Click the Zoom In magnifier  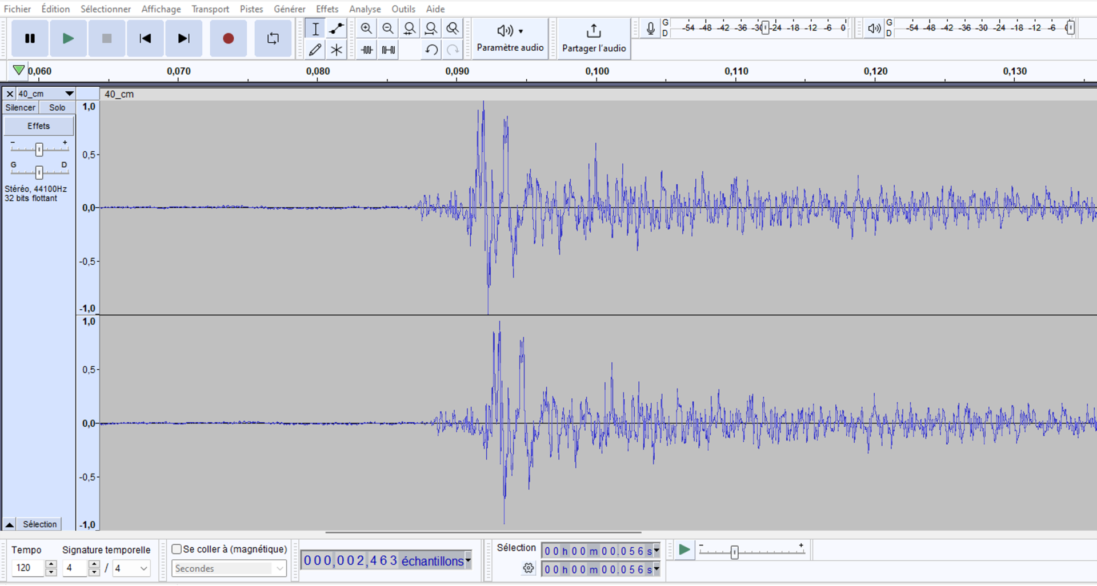[x=366, y=29]
